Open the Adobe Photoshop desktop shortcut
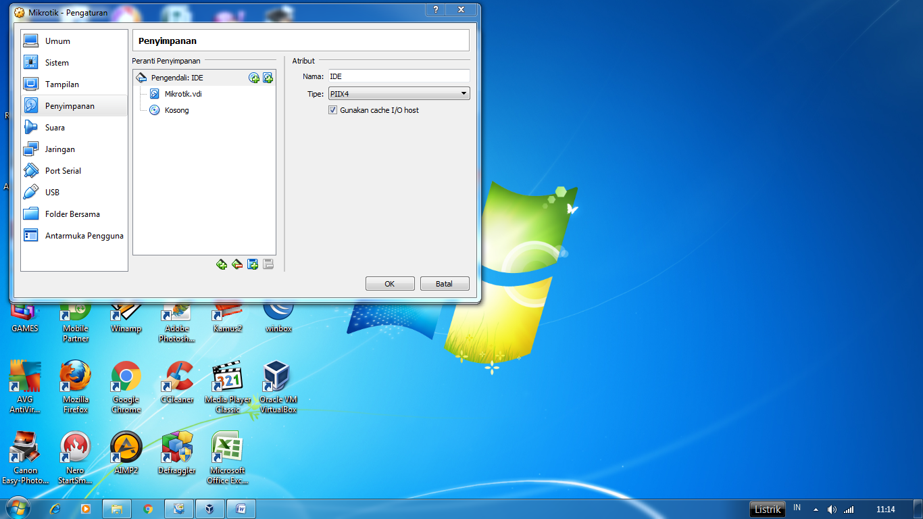Screen dimensions: 923x519 177,320
